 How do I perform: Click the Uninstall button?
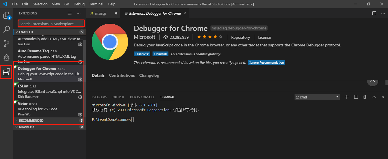pyautogui.click(x=160, y=54)
